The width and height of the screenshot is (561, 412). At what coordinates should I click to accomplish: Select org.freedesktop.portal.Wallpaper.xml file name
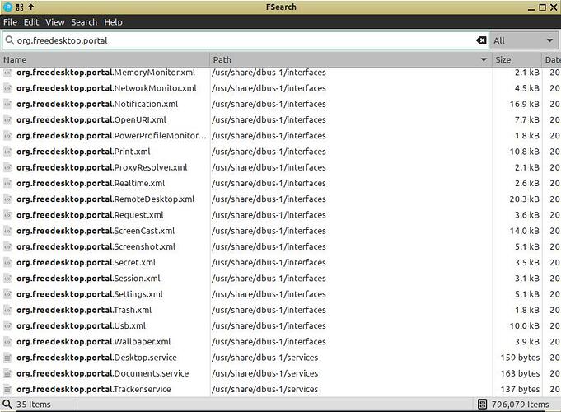tap(94, 341)
